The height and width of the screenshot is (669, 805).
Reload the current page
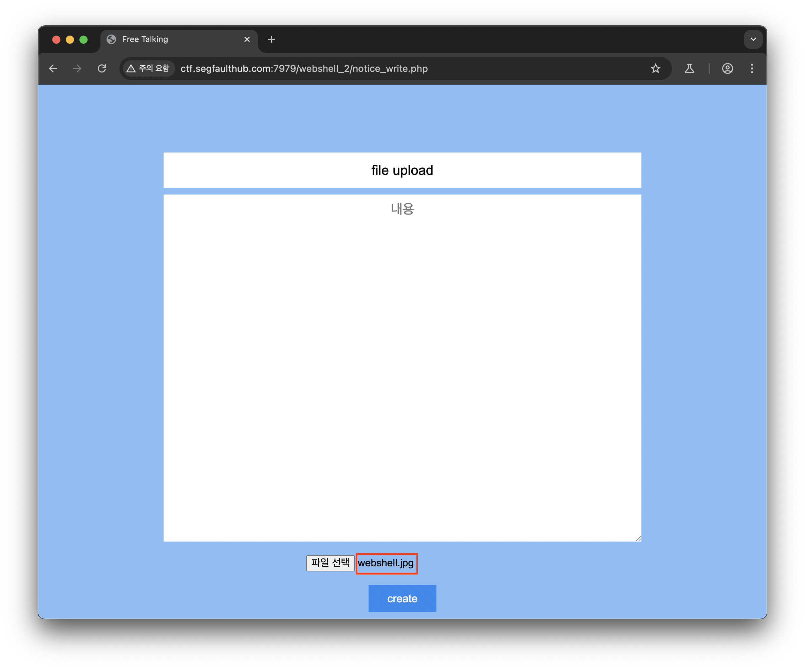tap(101, 68)
